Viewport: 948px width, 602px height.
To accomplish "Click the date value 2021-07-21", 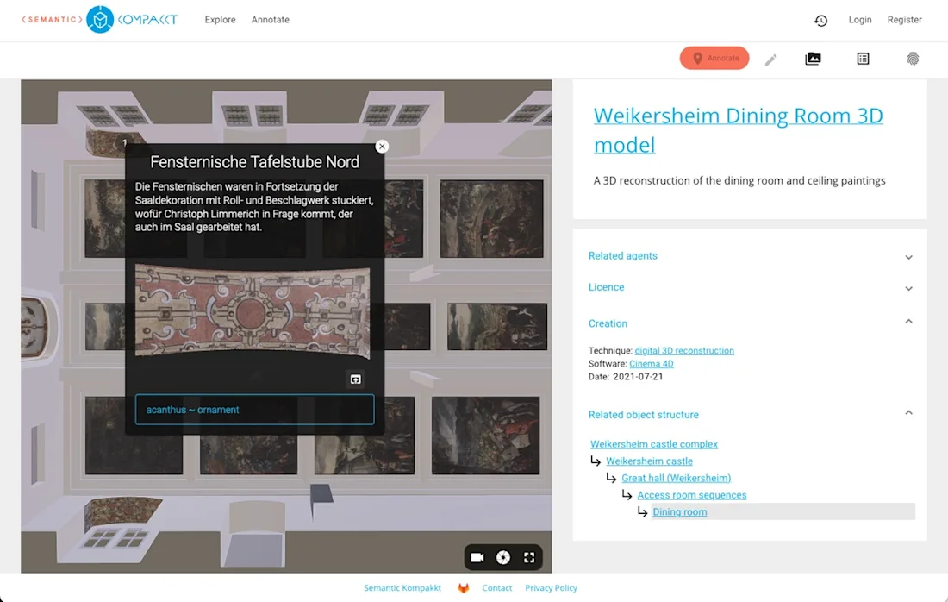I will point(638,377).
